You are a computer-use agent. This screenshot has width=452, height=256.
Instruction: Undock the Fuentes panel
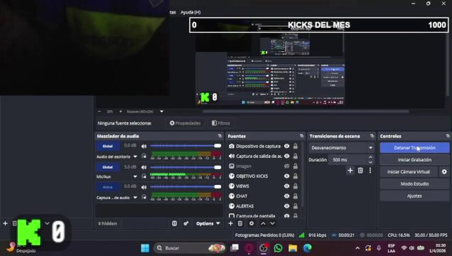302,136
